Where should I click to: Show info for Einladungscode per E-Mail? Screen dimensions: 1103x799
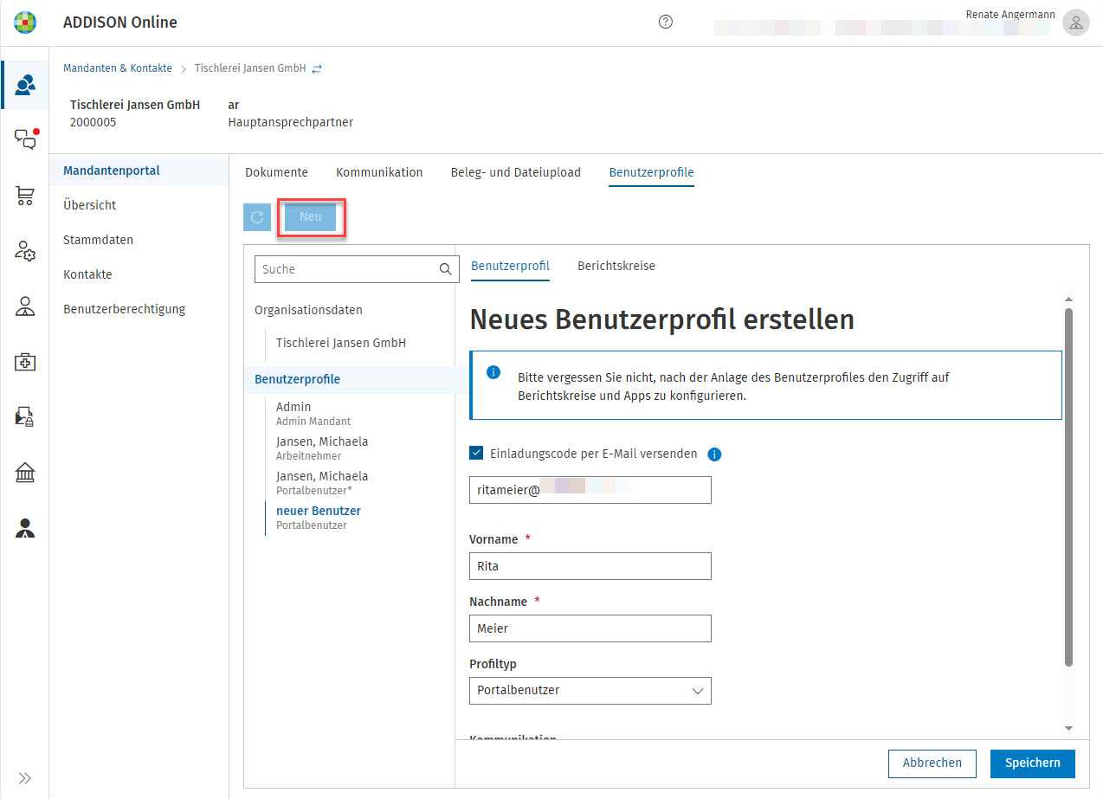(714, 454)
